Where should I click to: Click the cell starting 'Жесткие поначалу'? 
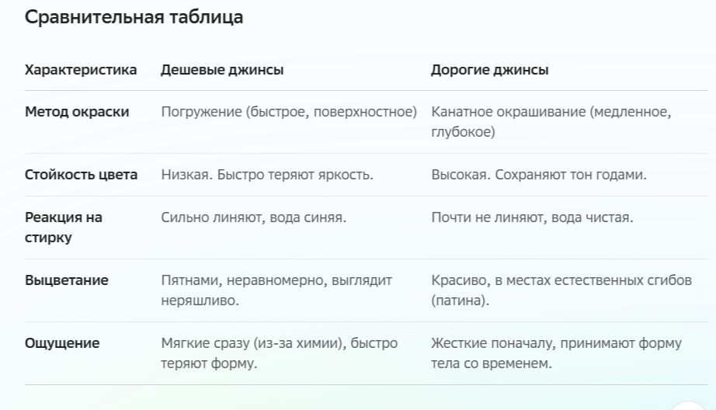pos(556,353)
